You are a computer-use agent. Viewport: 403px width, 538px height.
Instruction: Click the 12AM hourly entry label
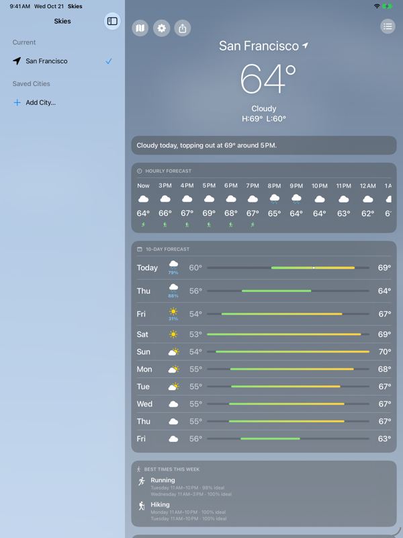point(367,186)
